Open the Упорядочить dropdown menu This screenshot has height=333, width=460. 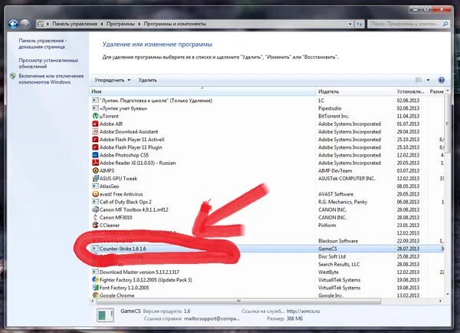point(113,80)
